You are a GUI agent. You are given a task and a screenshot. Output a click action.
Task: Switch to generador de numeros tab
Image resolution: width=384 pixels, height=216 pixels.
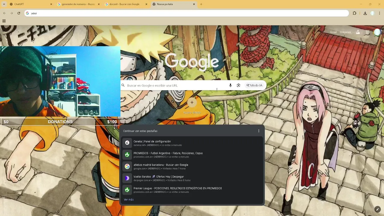pos(78,4)
